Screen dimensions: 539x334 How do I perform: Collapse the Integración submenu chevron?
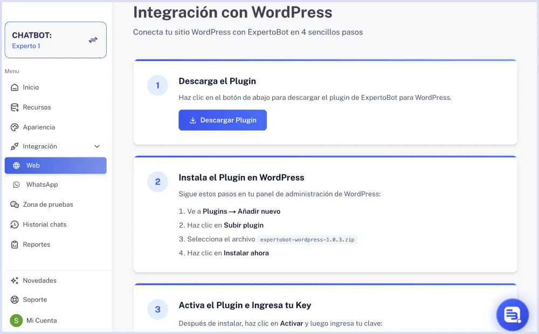click(97, 147)
